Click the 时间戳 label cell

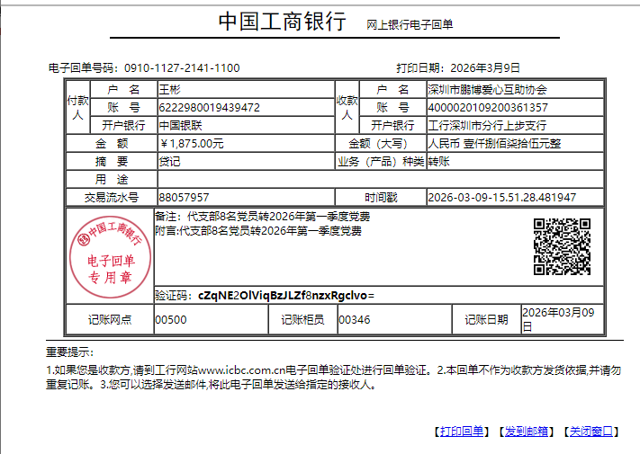(x=381, y=198)
